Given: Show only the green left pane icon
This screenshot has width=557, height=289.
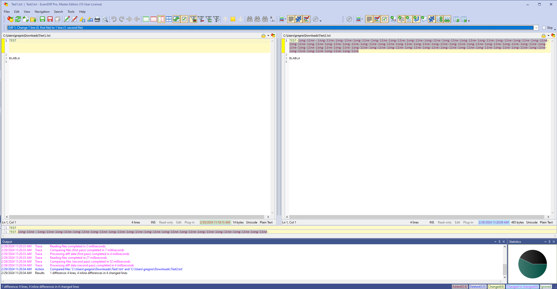Looking at the screenshot, I should point(146,19).
